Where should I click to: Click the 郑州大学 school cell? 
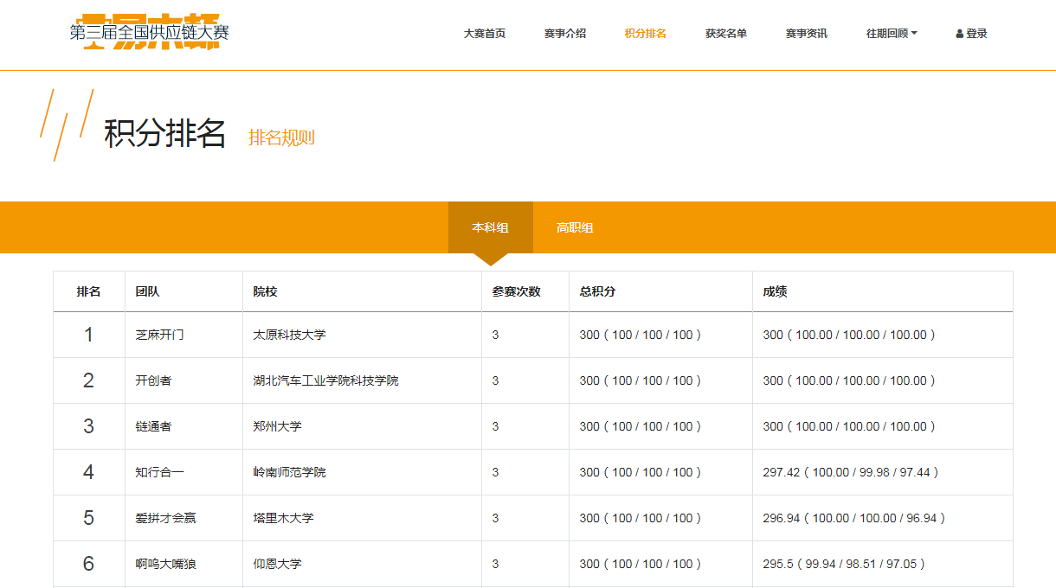pyautogui.click(x=277, y=427)
